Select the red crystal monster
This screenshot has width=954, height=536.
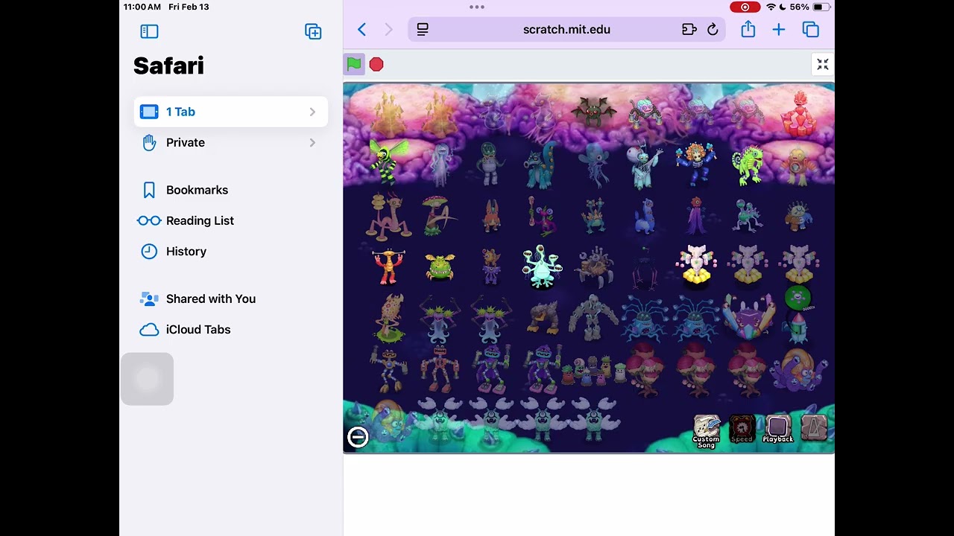pos(799,112)
